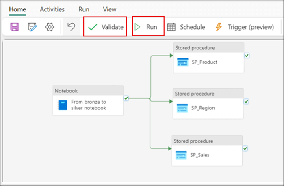
Task: Open pipeline settings gear icon
Action: [x=50, y=27]
